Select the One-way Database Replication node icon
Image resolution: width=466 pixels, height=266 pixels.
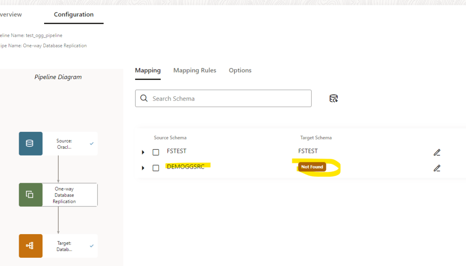coord(30,195)
